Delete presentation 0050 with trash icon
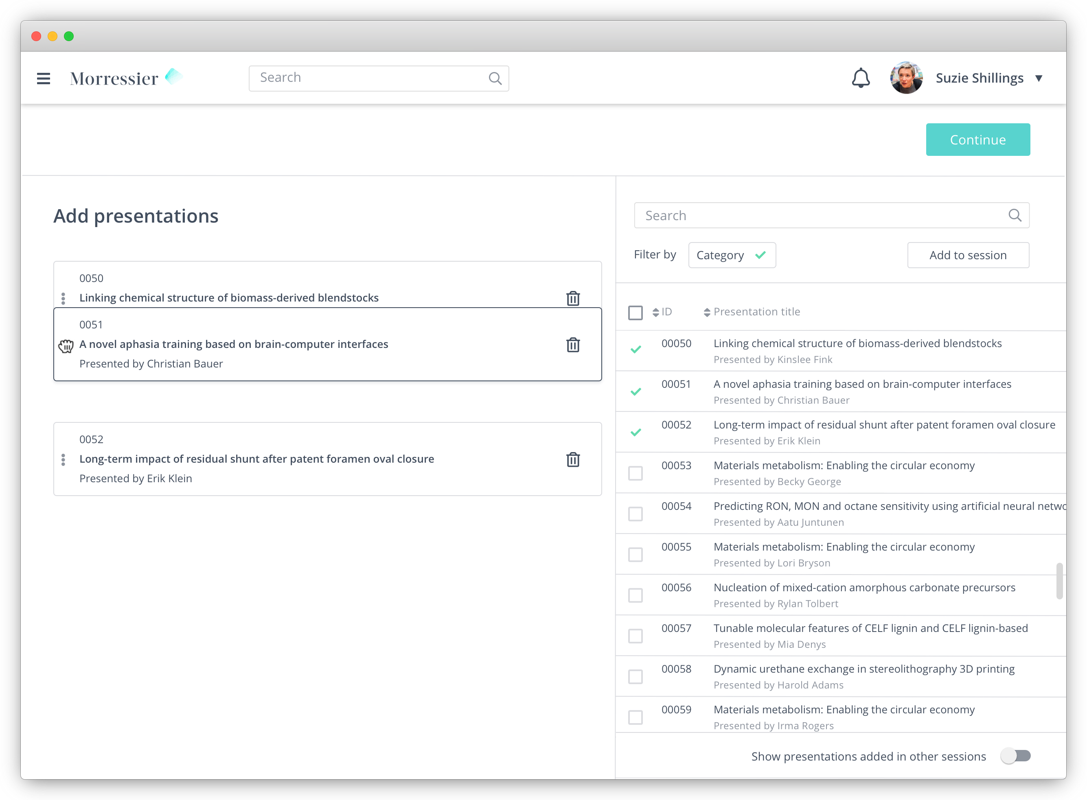 (573, 298)
